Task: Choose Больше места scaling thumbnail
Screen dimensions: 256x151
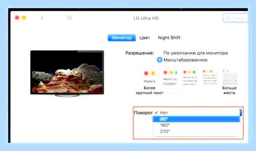Action: tap(230, 77)
